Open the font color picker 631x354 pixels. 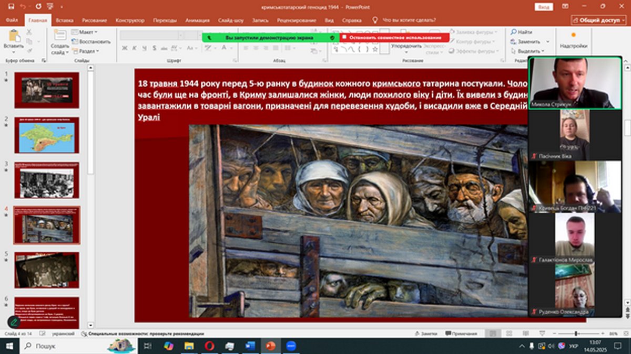click(225, 48)
